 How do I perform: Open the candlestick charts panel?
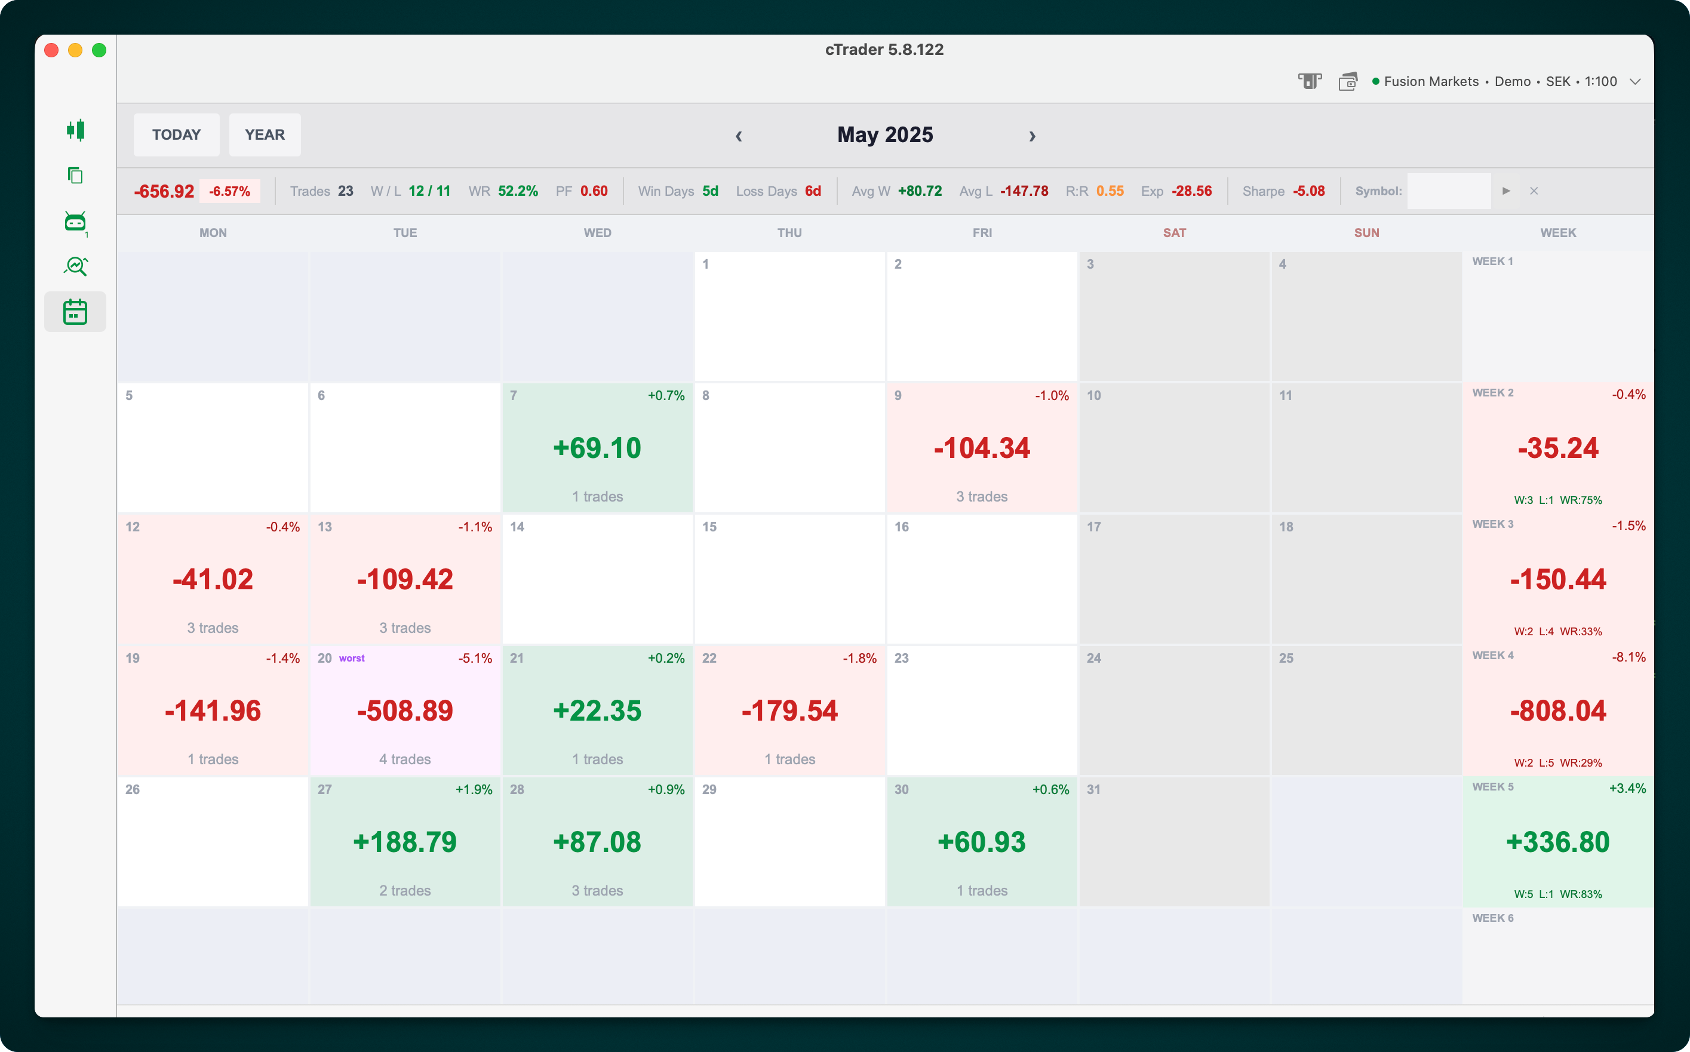pyautogui.click(x=76, y=131)
